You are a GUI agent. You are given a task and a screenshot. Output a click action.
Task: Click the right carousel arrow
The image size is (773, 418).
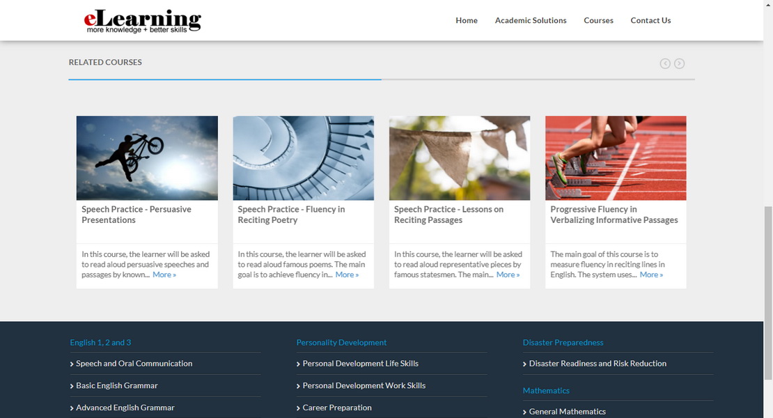pos(679,63)
